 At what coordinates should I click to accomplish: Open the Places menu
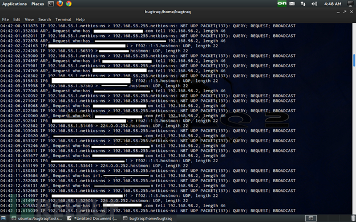click(x=38, y=4)
